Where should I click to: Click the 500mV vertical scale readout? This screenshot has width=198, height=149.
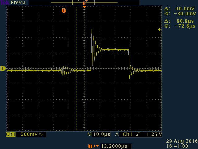click(29, 134)
